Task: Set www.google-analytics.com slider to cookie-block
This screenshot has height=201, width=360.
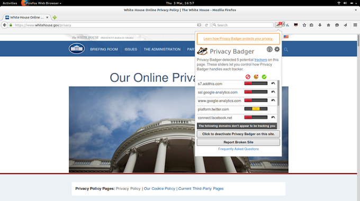Action: click(256, 100)
